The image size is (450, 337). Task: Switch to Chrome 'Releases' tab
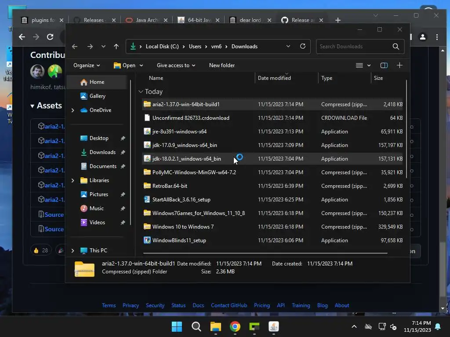[94, 20]
